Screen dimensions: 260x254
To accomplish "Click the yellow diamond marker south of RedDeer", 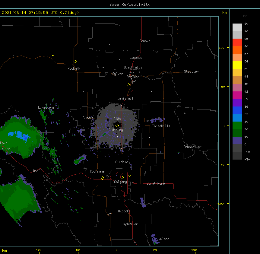I will click(128, 85).
